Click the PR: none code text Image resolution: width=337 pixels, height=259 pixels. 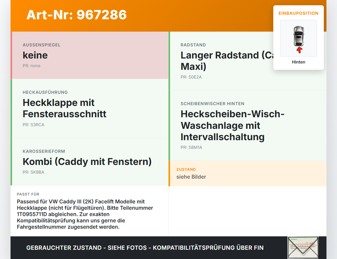point(32,66)
